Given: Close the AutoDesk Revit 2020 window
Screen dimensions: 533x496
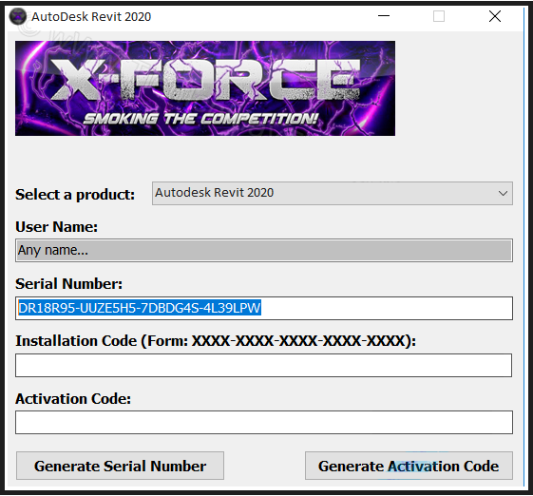Looking at the screenshot, I should (x=495, y=16).
